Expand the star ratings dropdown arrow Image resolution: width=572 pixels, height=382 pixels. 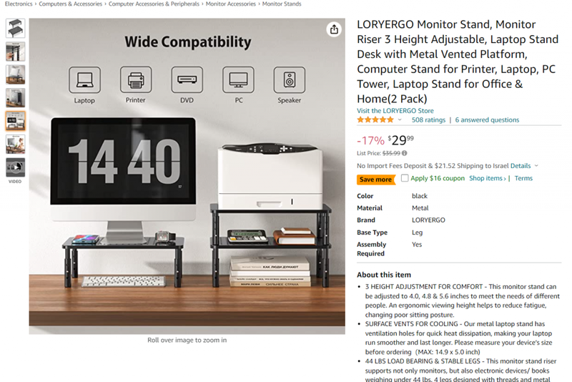(400, 119)
